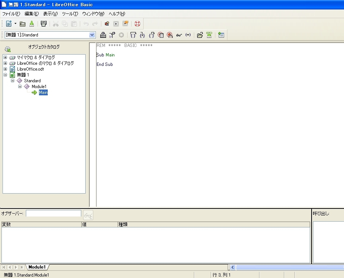The width and height of the screenshot is (344, 278).
Task: Select the Module1 tab at the bottom
Action: (37, 267)
